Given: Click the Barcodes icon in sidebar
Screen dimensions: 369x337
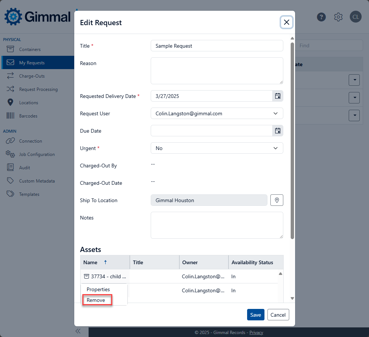Looking at the screenshot, I should [x=10, y=116].
